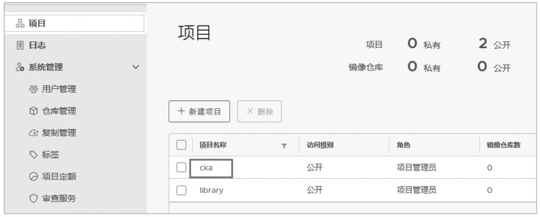
Task: Click the 日志 log icon
Action: [x=20, y=45]
